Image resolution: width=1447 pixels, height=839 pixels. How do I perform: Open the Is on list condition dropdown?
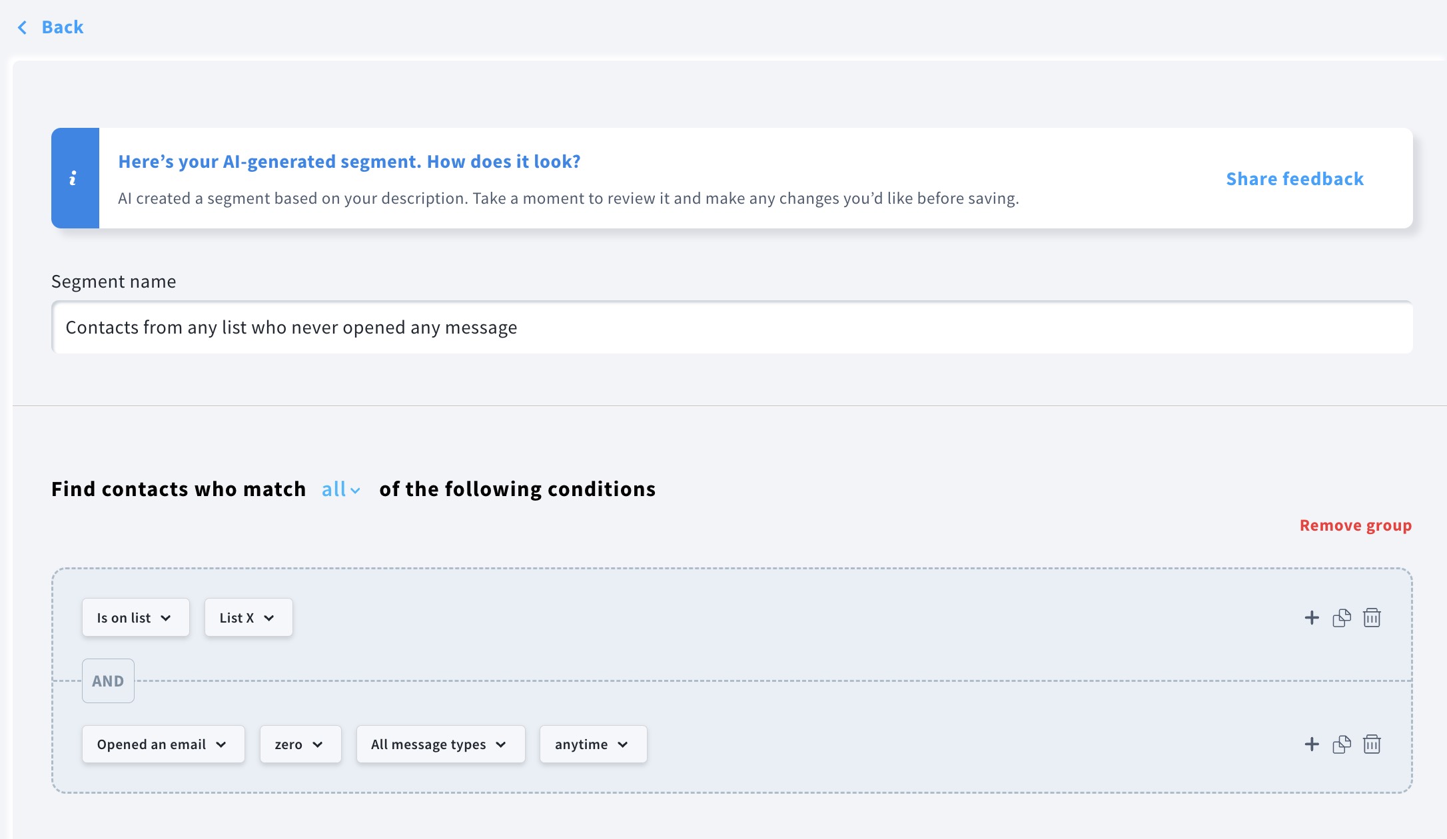pos(135,617)
